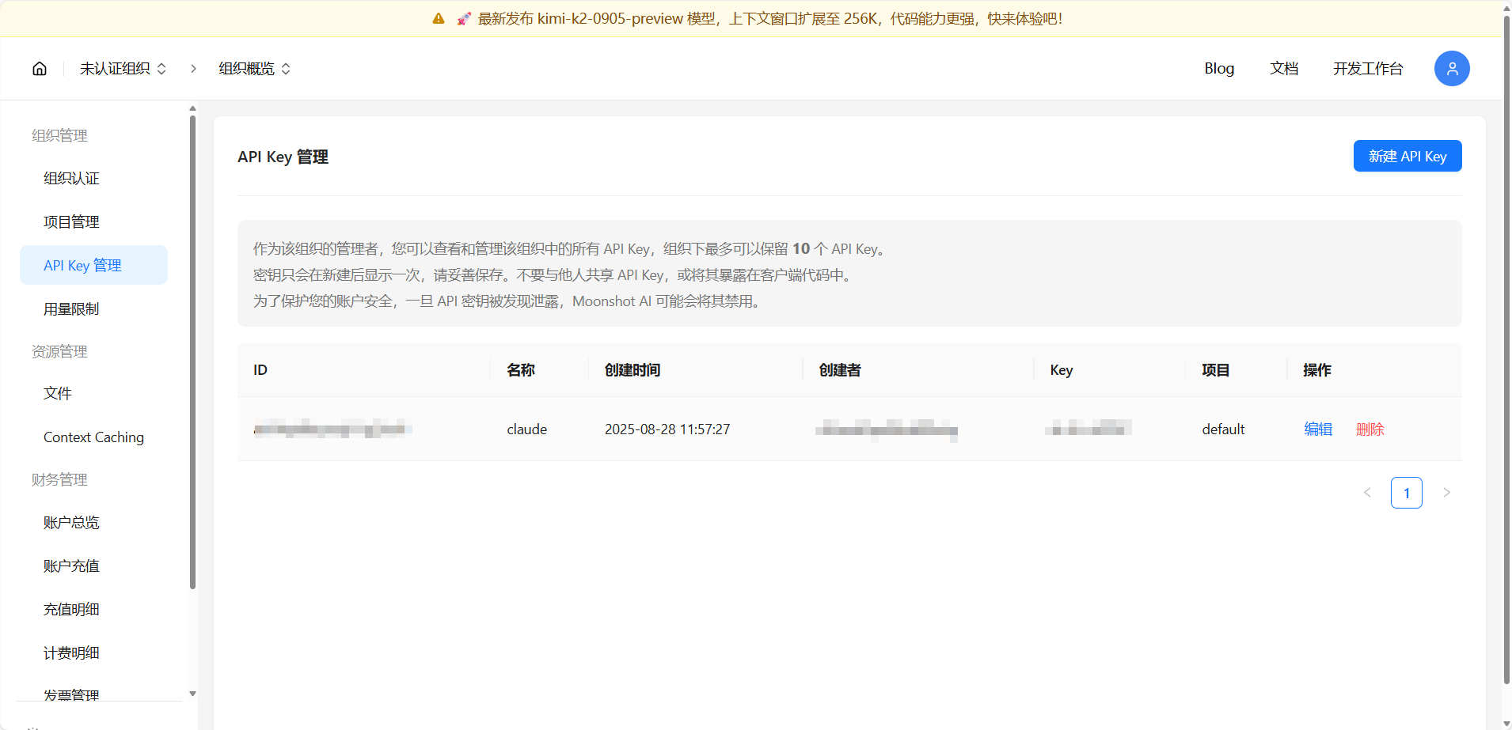Open 账户充值 in the sidebar
The image size is (1512, 730).
93,566
